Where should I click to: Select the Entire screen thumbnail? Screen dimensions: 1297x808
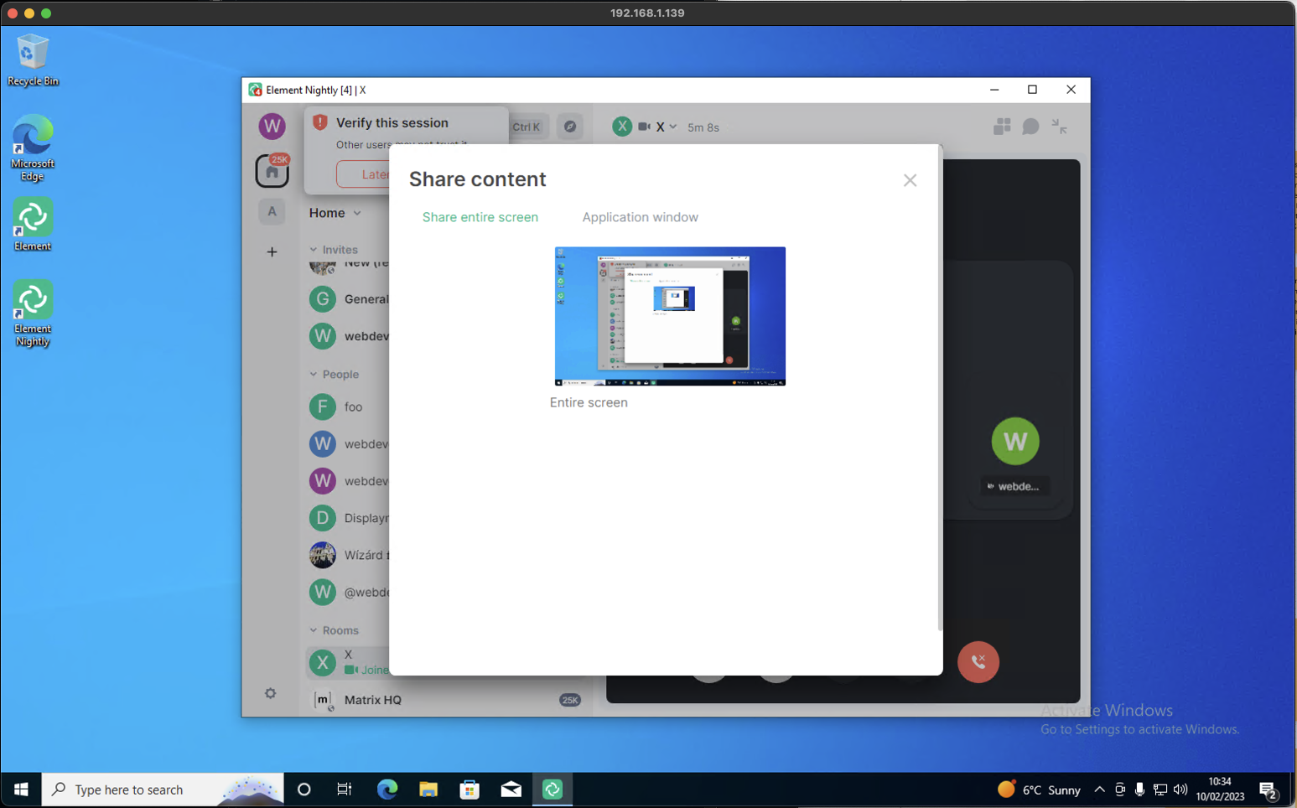click(669, 316)
